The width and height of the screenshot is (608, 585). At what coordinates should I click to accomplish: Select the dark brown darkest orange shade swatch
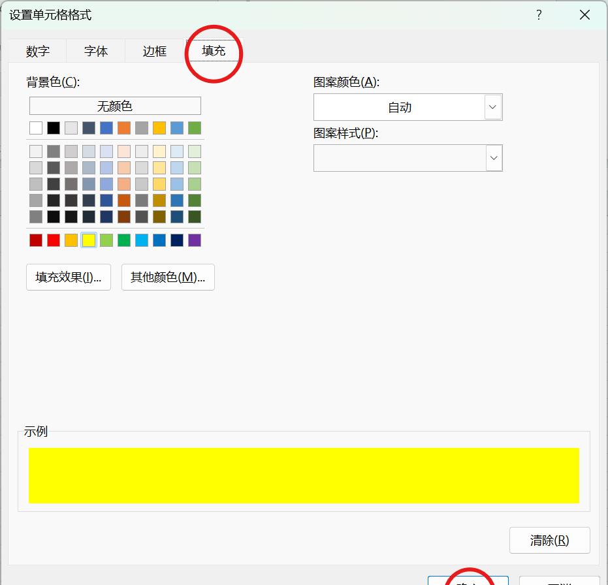pos(124,217)
